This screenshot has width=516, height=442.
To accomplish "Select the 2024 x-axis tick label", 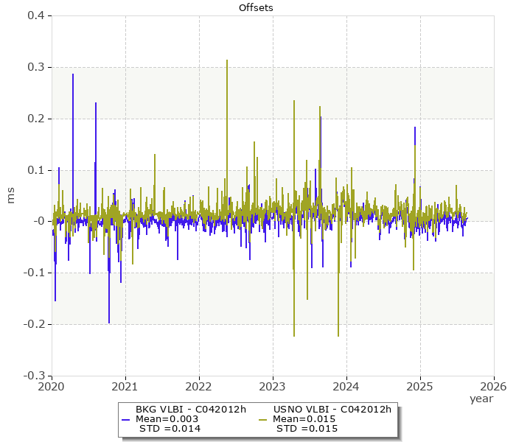I will tap(346, 386).
